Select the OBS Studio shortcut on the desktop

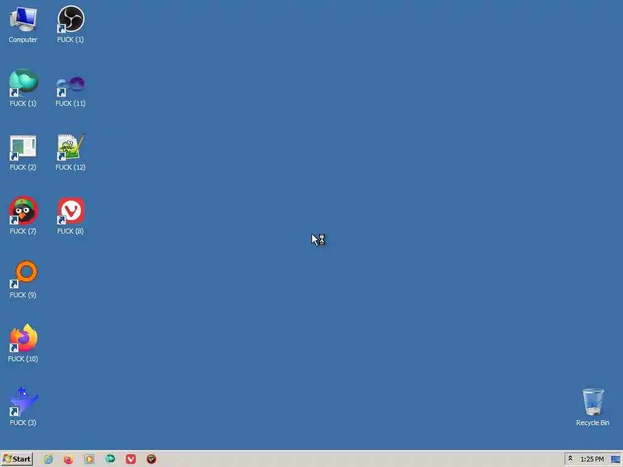tap(71, 24)
